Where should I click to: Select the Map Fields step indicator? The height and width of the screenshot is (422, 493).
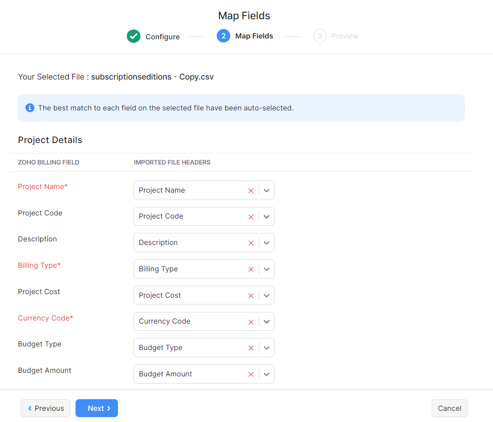click(245, 36)
